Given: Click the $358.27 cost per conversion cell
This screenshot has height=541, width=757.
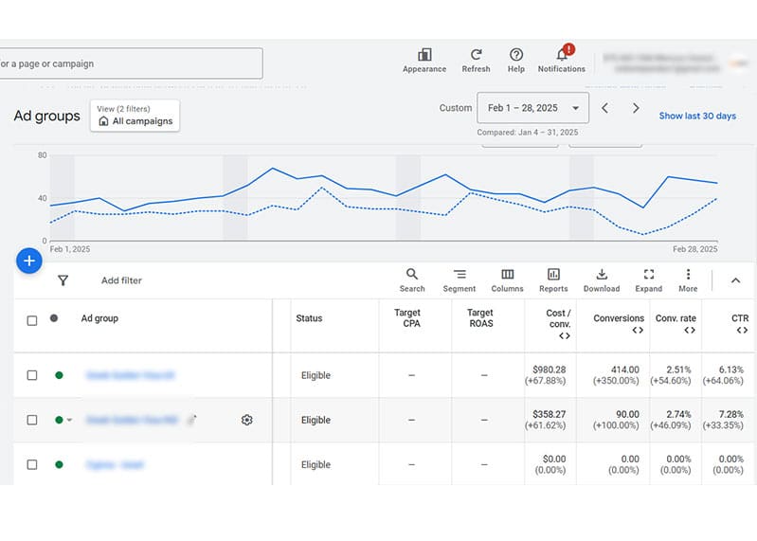Looking at the screenshot, I should coord(549,414).
